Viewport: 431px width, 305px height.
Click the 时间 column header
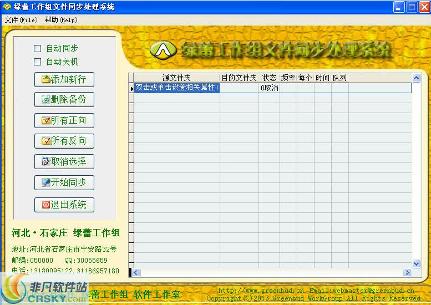[x=323, y=78]
